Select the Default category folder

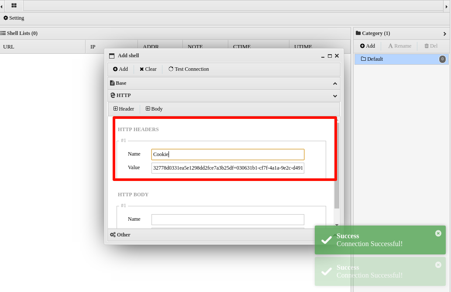[x=375, y=59]
